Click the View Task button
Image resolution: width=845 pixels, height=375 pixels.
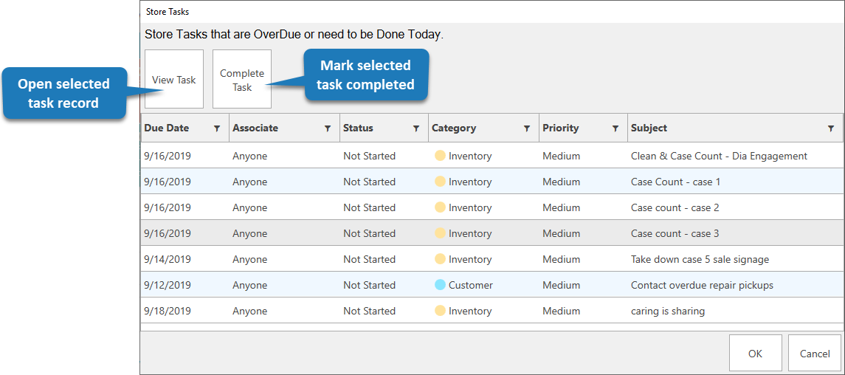(174, 80)
